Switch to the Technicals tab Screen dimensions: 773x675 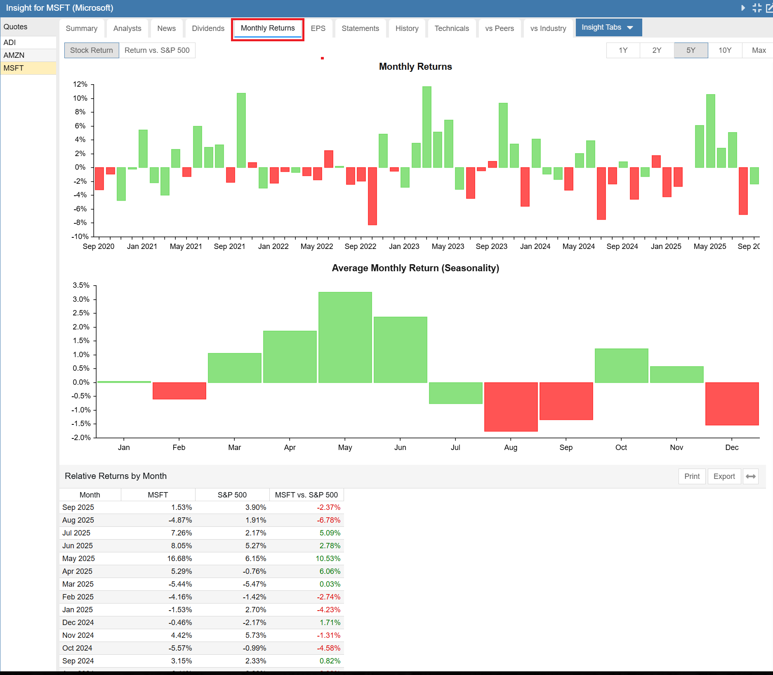point(451,28)
